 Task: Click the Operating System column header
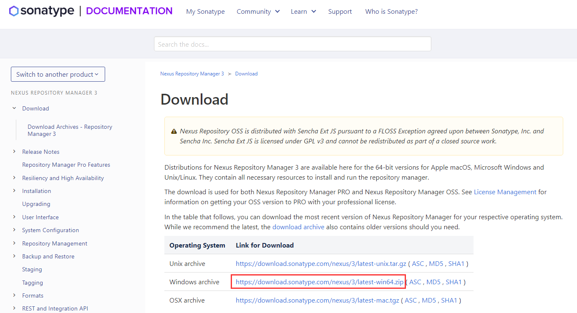coord(197,245)
